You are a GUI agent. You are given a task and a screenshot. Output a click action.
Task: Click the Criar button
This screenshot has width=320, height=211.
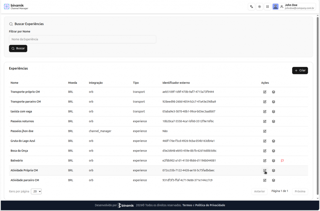[x=300, y=71]
